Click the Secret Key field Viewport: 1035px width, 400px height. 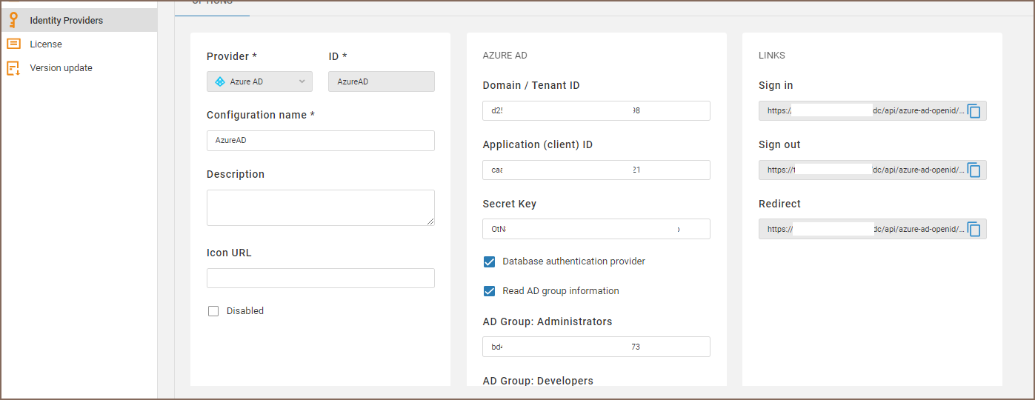(596, 229)
